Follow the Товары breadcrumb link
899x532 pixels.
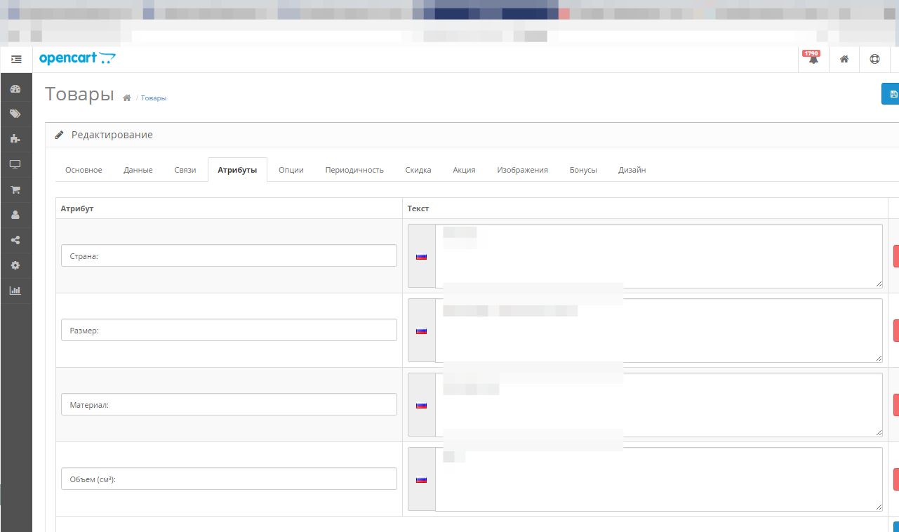154,98
